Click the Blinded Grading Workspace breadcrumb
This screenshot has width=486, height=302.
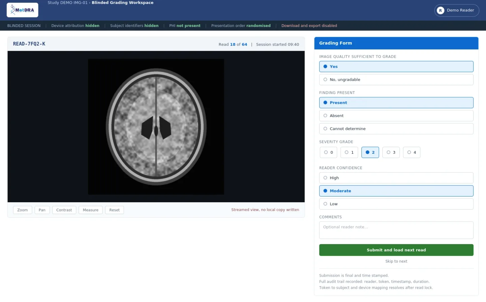pyautogui.click(x=123, y=3)
